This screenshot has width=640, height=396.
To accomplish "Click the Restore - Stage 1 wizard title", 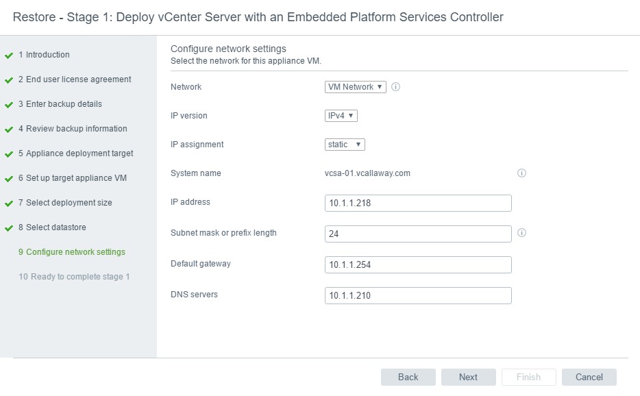I will [x=258, y=17].
